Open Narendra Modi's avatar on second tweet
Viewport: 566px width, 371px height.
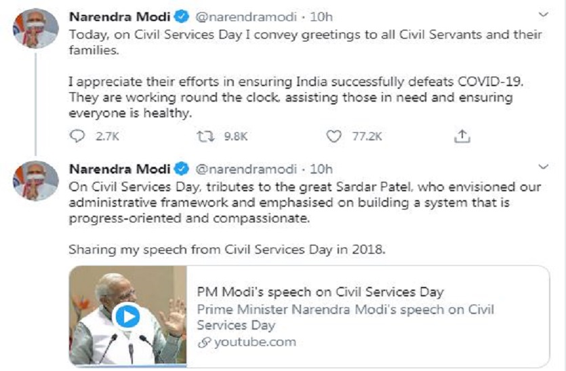(35, 181)
